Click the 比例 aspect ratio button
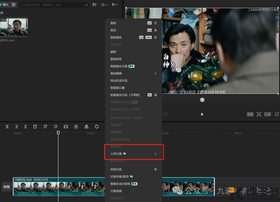The height and width of the screenshot is (202, 280). (268, 114)
